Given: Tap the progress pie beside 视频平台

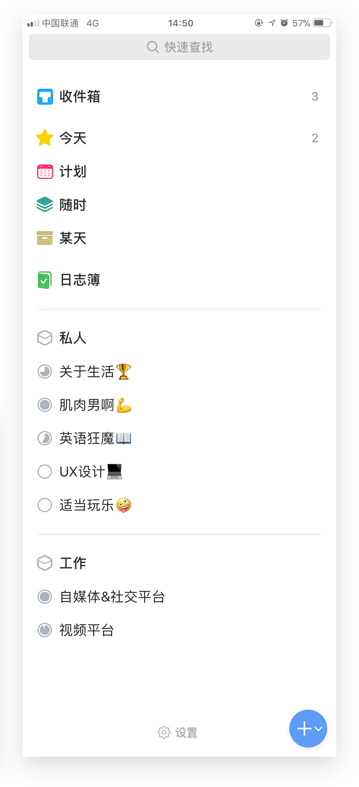Looking at the screenshot, I should tap(45, 630).
